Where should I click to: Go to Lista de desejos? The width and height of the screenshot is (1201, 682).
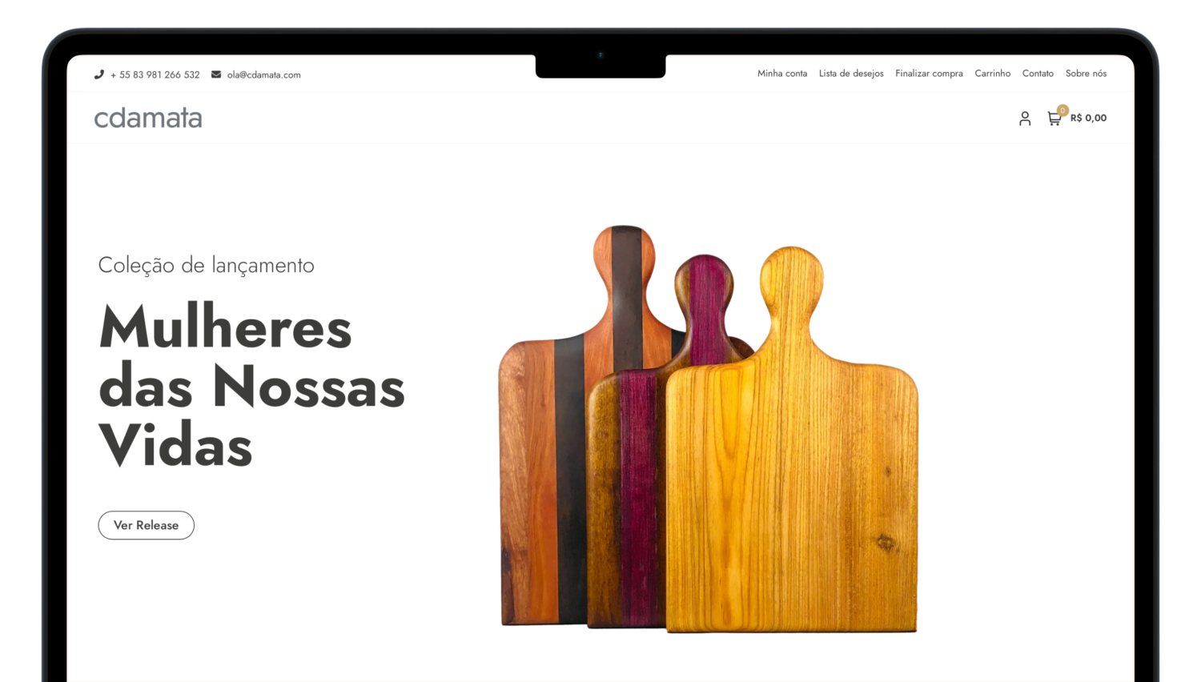[x=851, y=74]
